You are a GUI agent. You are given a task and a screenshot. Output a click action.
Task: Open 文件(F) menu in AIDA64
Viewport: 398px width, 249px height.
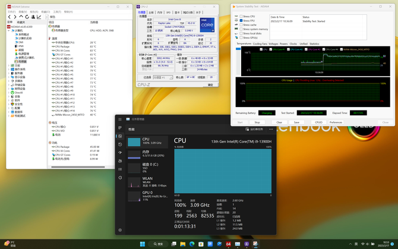[x=11, y=12]
